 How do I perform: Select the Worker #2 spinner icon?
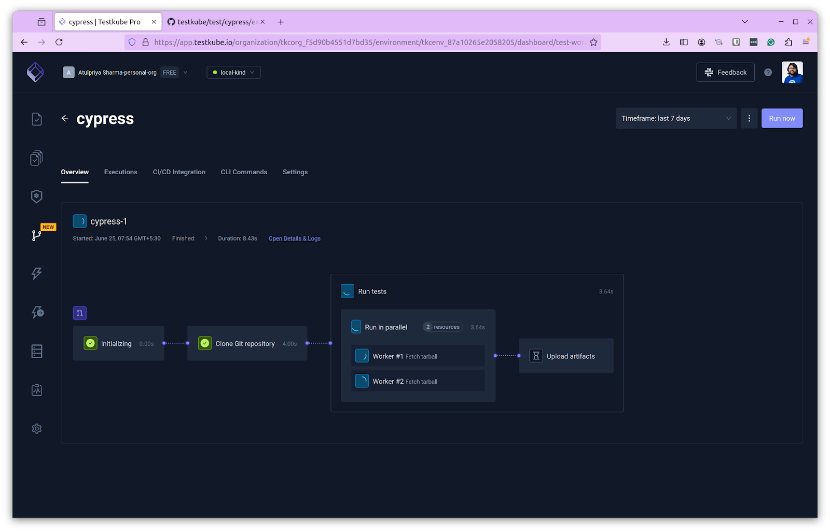[362, 381]
